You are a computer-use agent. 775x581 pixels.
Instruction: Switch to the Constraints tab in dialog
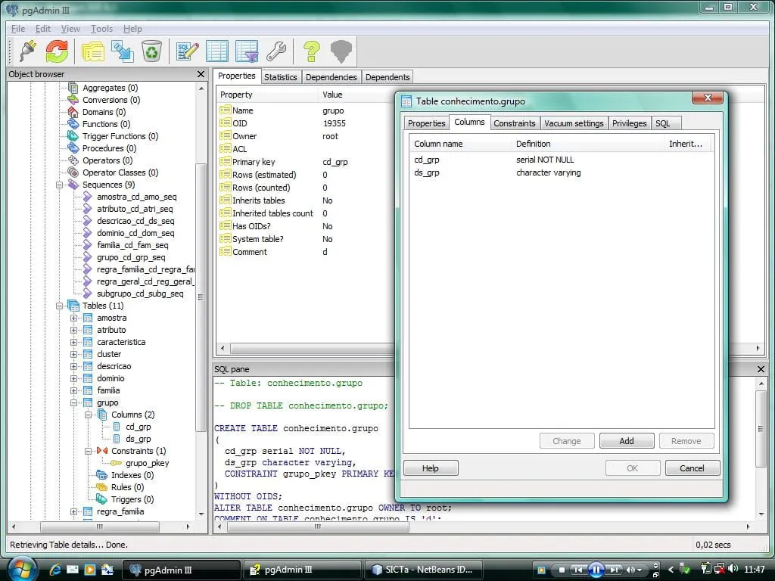(514, 123)
